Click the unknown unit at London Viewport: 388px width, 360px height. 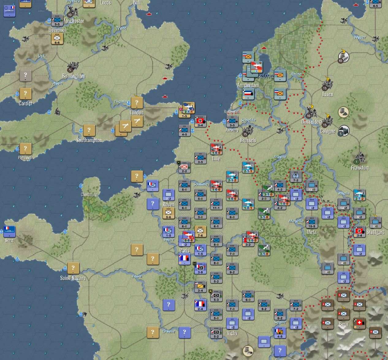tap(137, 103)
